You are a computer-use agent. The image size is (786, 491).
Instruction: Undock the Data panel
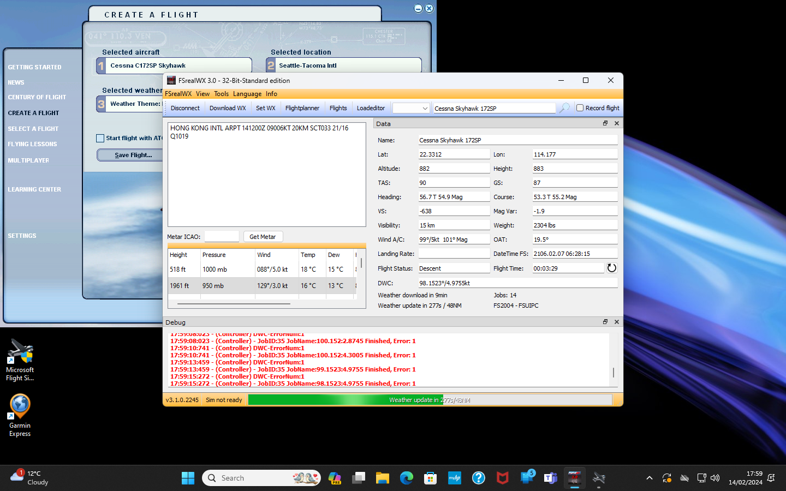[x=605, y=123]
